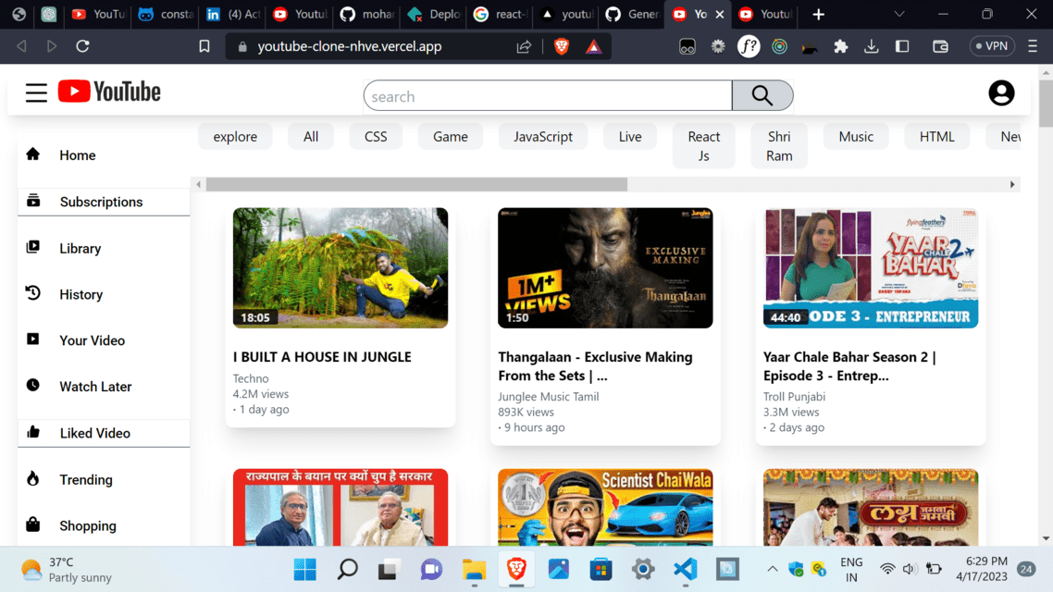
Task: Toggle the hamburger menu next to the logo
Action: coord(36,92)
